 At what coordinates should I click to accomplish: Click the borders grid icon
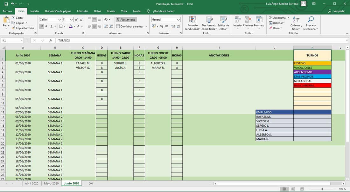point(61,26)
